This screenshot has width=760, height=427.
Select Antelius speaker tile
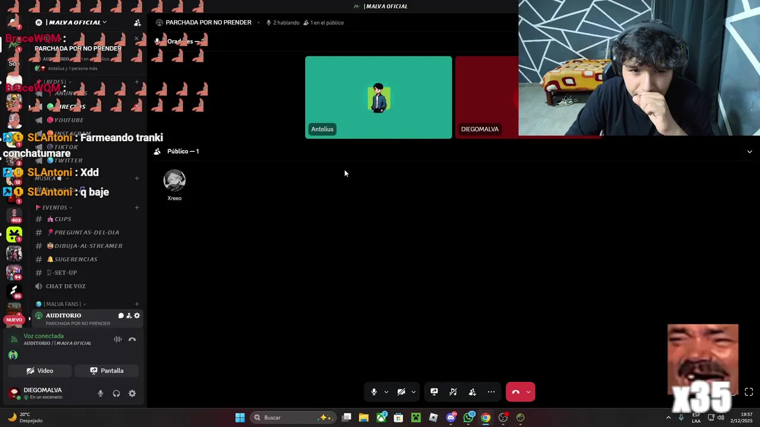tap(378, 97)
